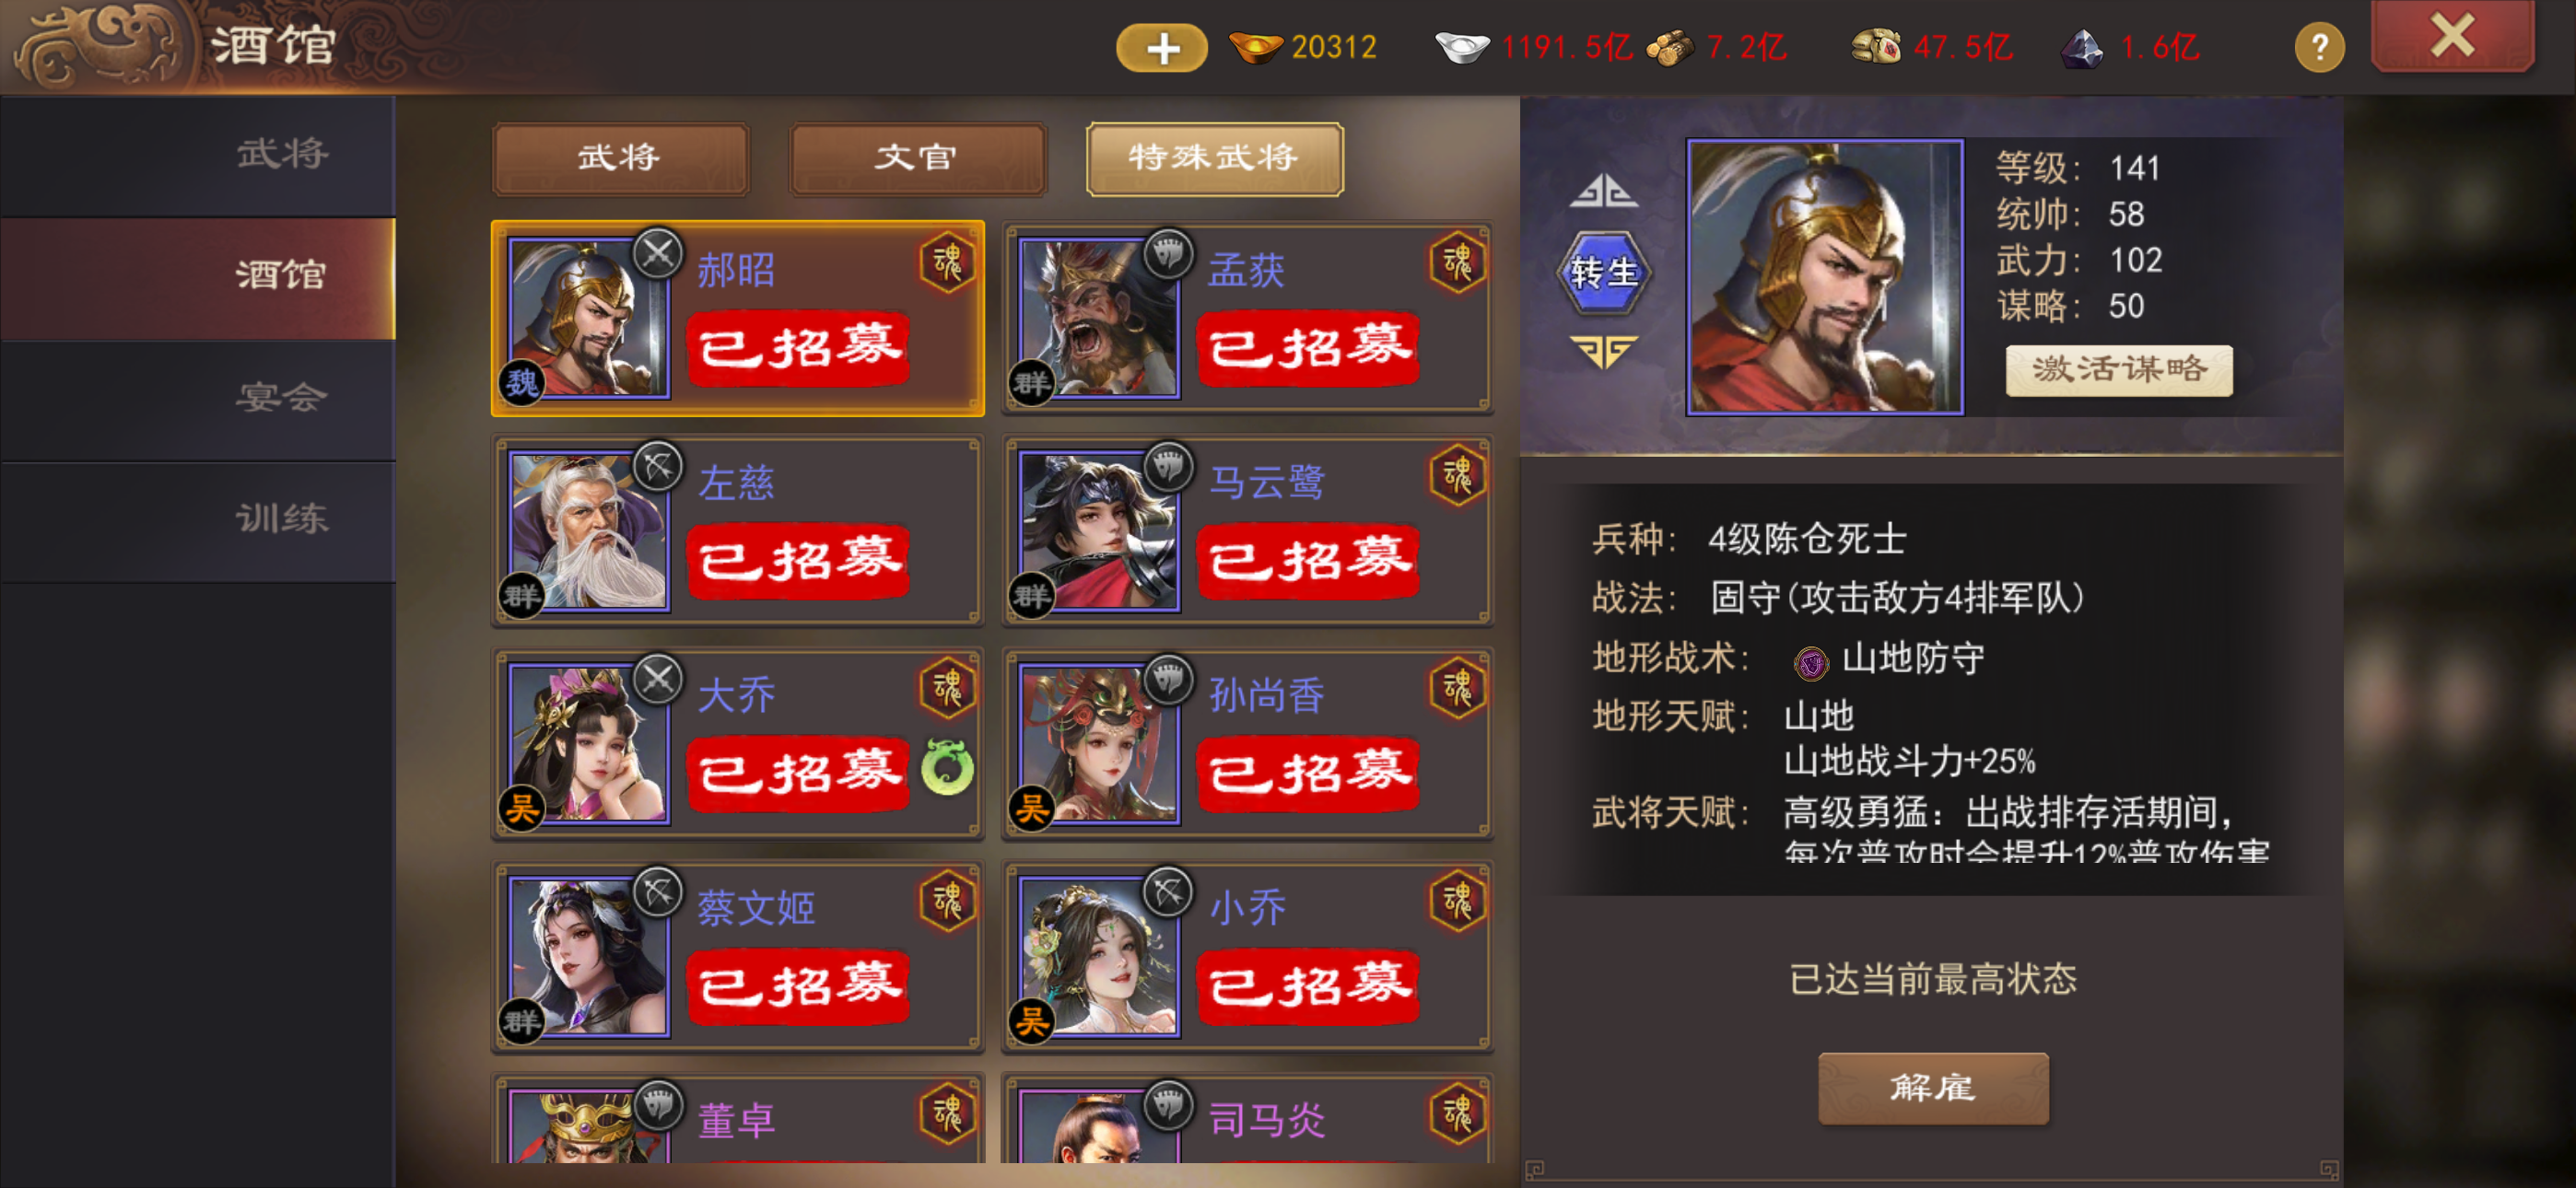This screenshot has width=2576, height=1188.
Task: Select the 特殊武将 filter tab
Action: (x=1214, y=158)
